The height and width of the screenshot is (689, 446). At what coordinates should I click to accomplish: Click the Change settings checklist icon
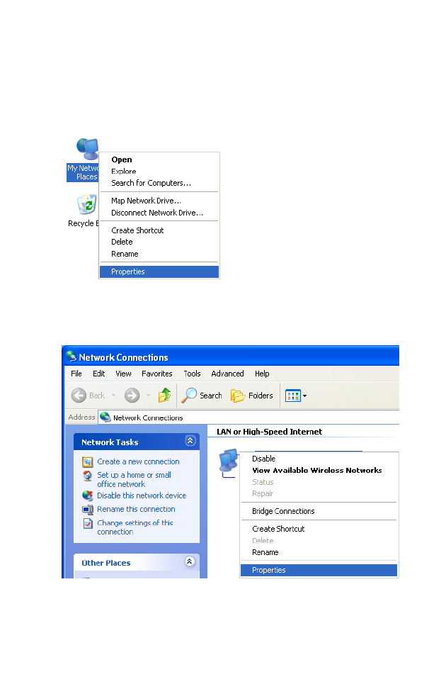(x=88, y=523)
